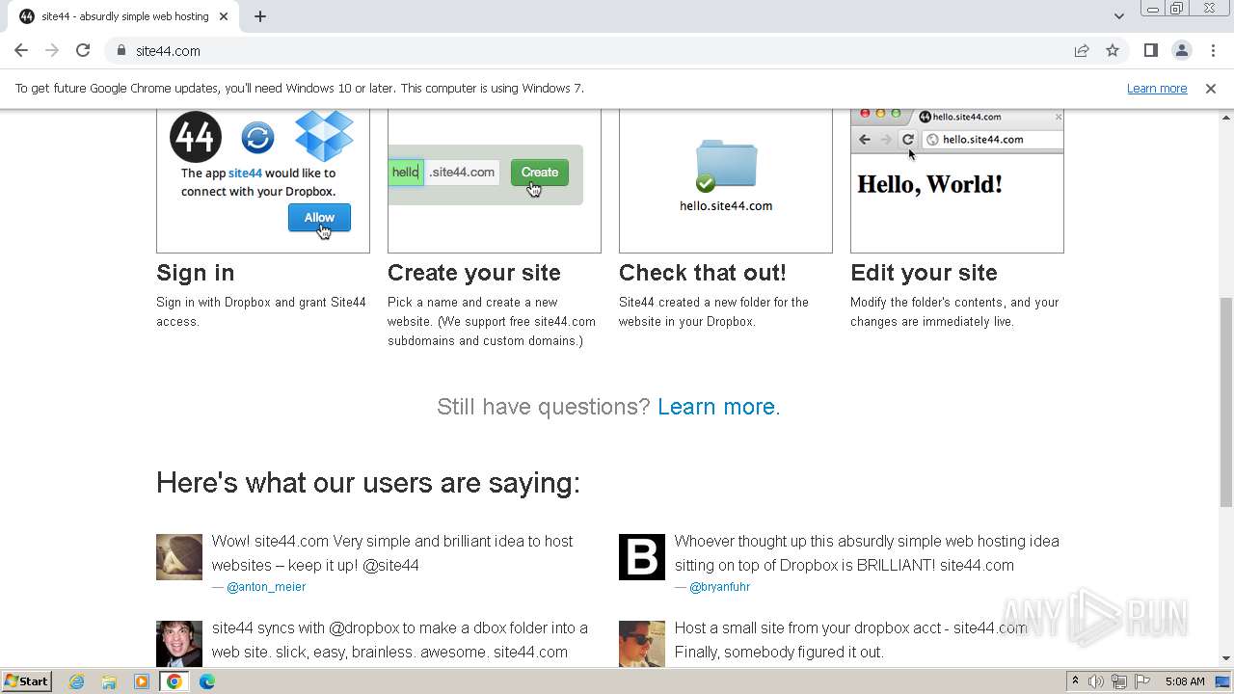The height and width of the screenshot is (694, 1234).
Task: Dismiss the Chrome update notification bar
Action: point(1211,89)
